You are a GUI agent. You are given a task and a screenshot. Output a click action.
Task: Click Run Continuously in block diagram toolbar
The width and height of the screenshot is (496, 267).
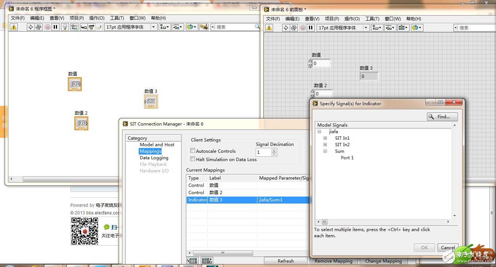coord(38,27)
